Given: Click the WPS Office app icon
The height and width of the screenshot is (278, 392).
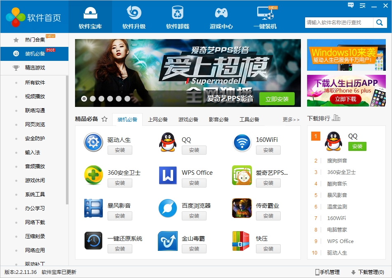Looking at the screenshot, I should point(167,175).
